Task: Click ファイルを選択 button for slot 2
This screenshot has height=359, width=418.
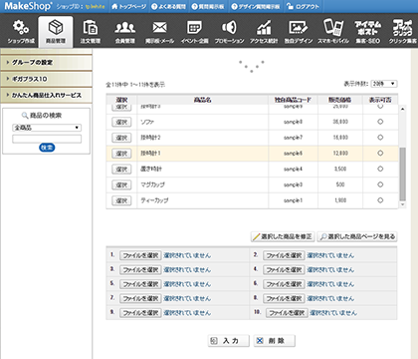Action: click(x=284, y=255)
